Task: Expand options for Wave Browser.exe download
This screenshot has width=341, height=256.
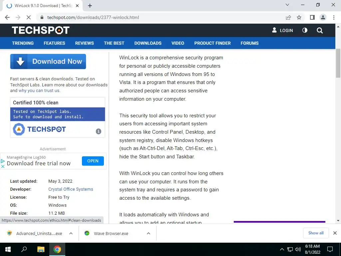Action: 149,233
